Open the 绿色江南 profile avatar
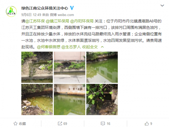 coord(11,11)
